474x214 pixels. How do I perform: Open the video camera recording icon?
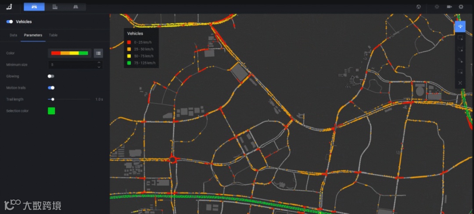point(449,7)
